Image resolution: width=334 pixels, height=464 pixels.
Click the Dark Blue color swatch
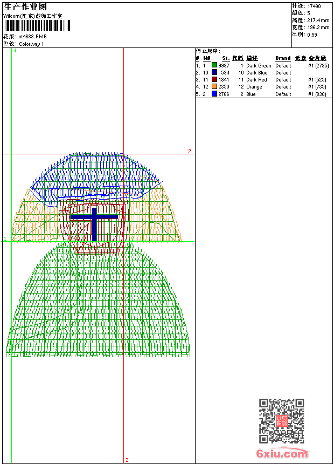(214, 73)
